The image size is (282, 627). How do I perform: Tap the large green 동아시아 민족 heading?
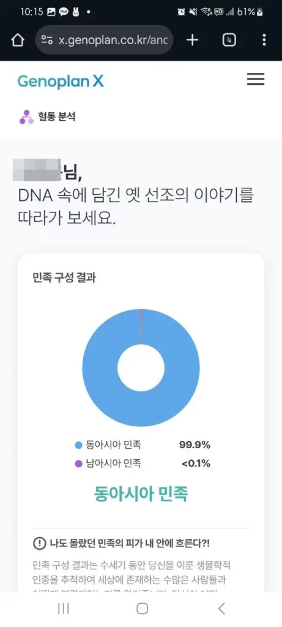pos(141,494)
